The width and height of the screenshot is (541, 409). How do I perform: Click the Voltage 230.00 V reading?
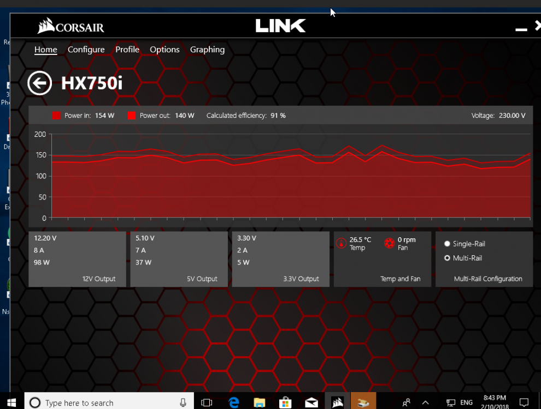click(498, 116)
